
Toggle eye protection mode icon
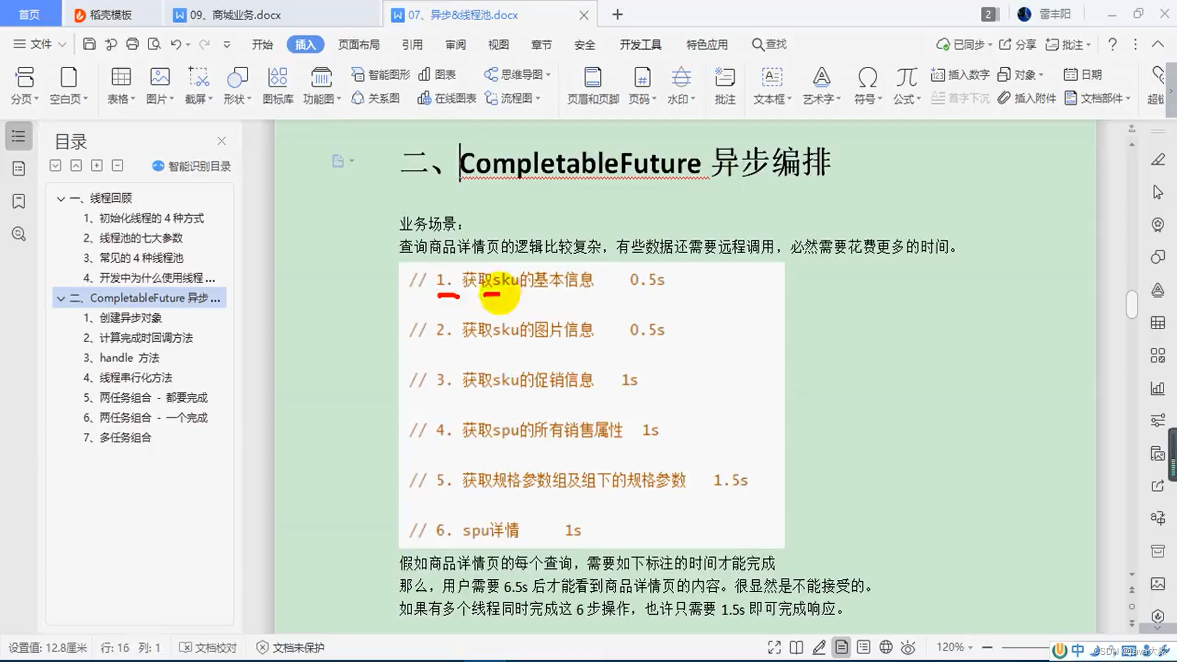click(x=908, y=647)
